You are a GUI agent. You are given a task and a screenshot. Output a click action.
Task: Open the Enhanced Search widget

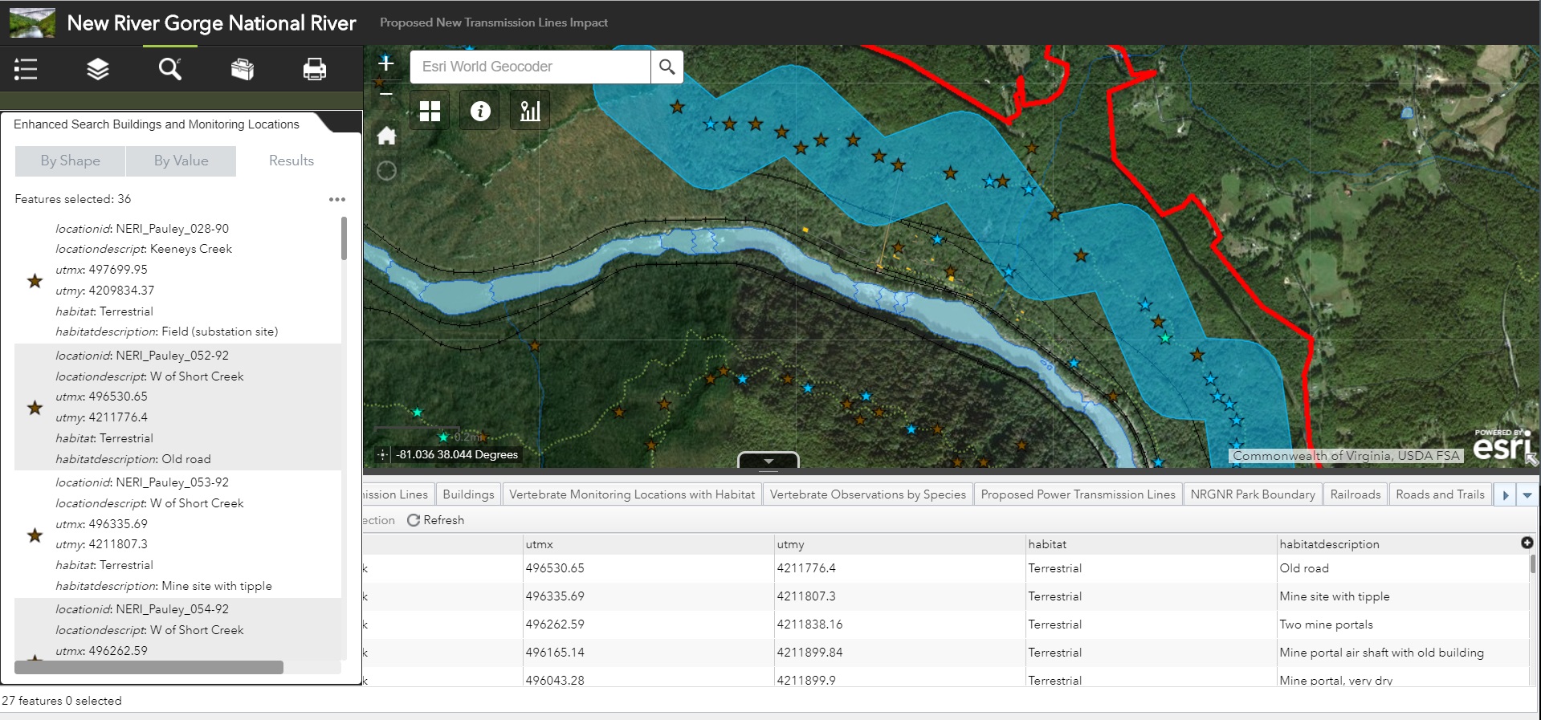click(x=169, y=70)
